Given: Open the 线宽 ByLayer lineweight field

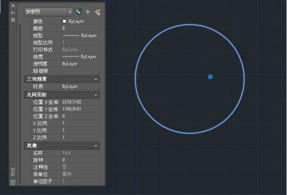Looking at the screenshot, I should tap(81, 57).
